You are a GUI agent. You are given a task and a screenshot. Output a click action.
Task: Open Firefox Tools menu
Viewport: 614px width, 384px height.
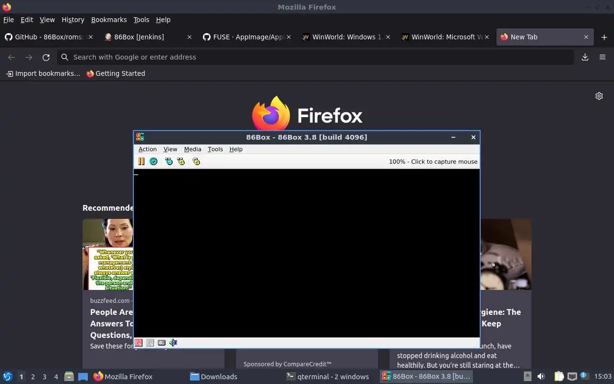point(142,20)
